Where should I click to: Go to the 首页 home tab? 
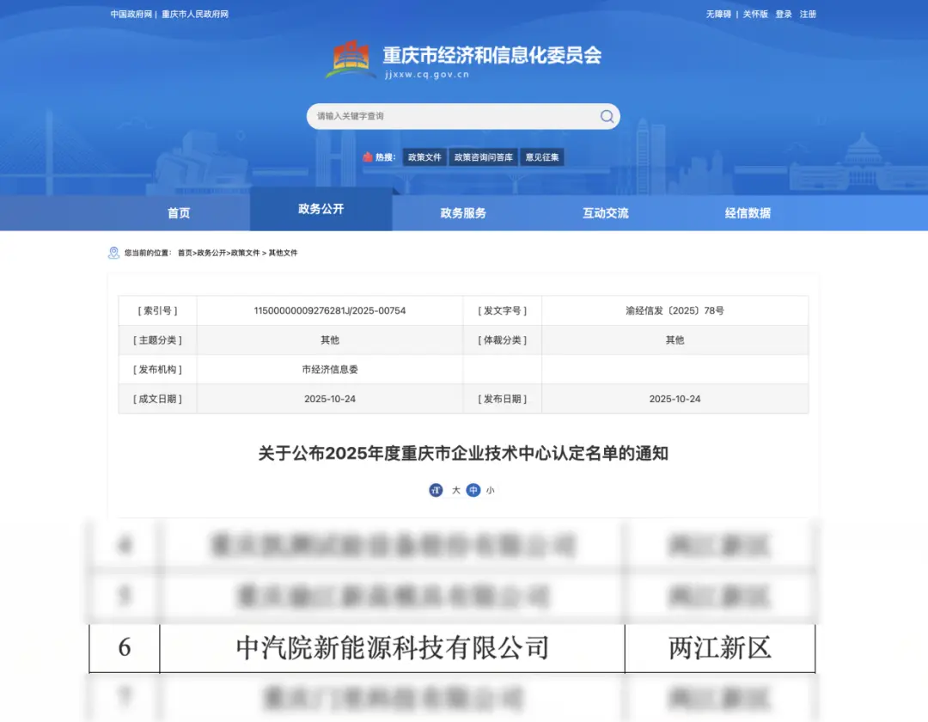(x=178, y=212)
